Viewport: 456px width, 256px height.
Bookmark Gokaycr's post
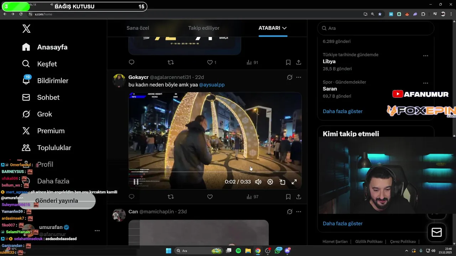point(288,197)
